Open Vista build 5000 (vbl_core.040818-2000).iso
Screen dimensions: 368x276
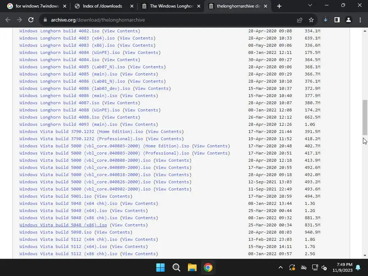click(85, 175)
